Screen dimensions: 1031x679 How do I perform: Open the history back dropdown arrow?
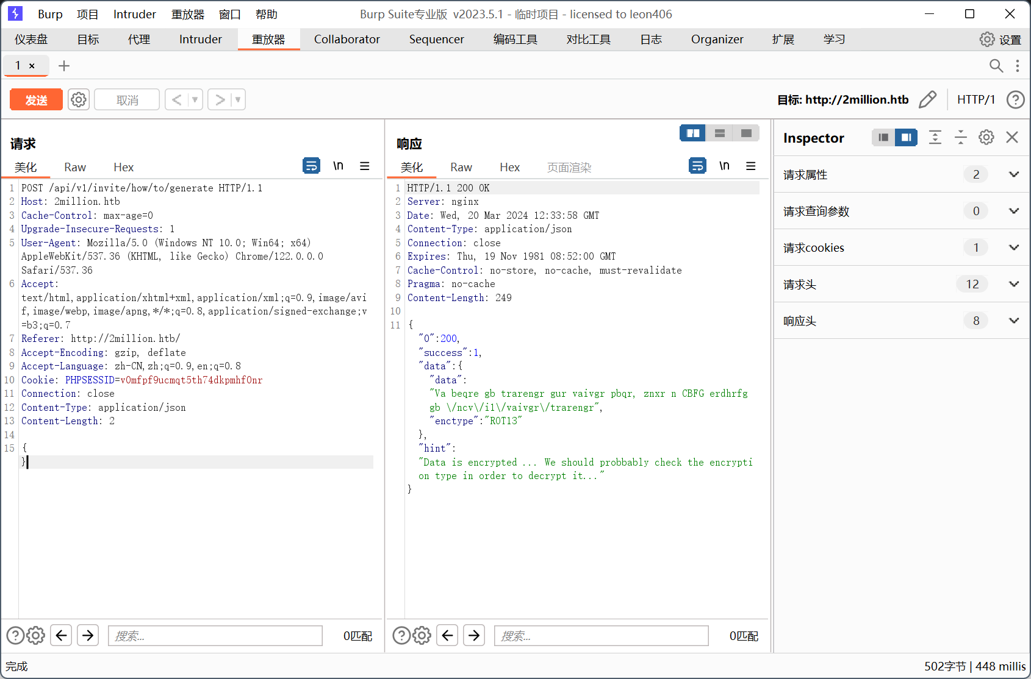[195, 99]
